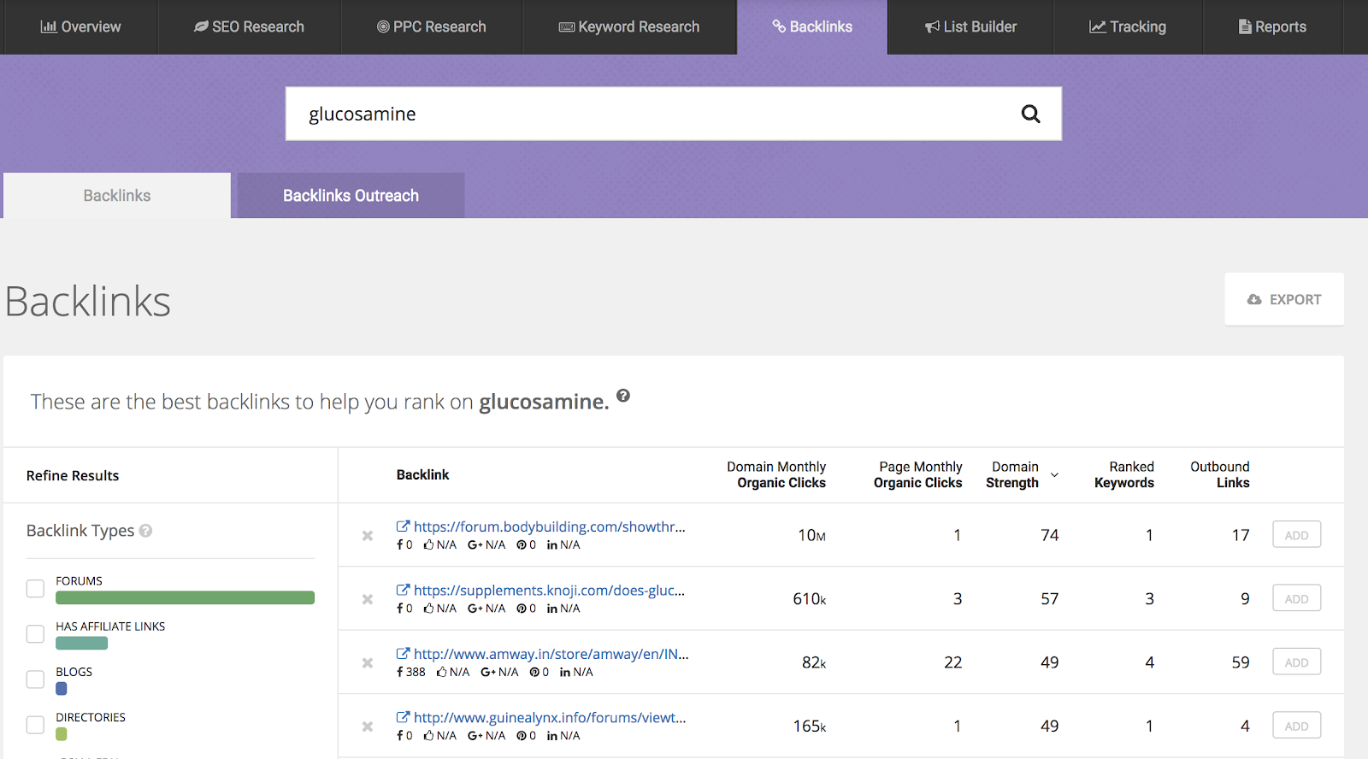Remove the supplements.knoji.com backlink row
Image resolution: width=1368 pixels, height=759 pixels.
coord(368,599)
